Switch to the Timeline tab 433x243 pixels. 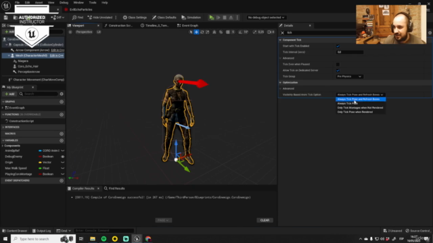(156, 26)
